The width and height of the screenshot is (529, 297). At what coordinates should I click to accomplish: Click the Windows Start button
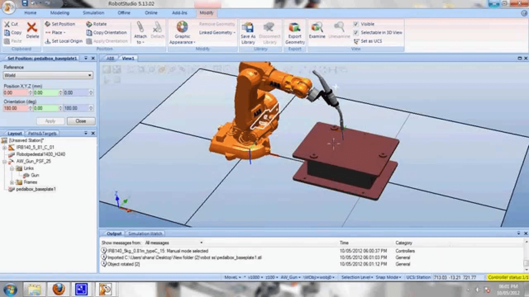[10, 290]
